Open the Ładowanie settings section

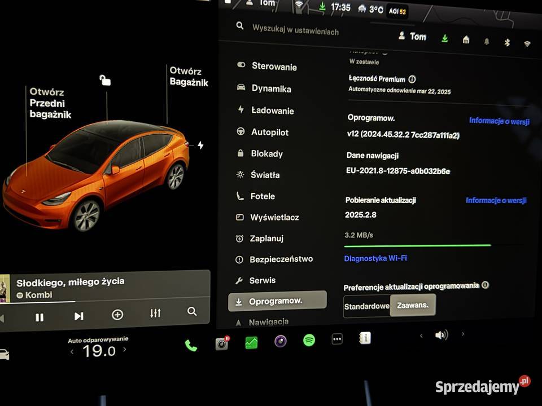pyautogui.click(x=266, y=111)
